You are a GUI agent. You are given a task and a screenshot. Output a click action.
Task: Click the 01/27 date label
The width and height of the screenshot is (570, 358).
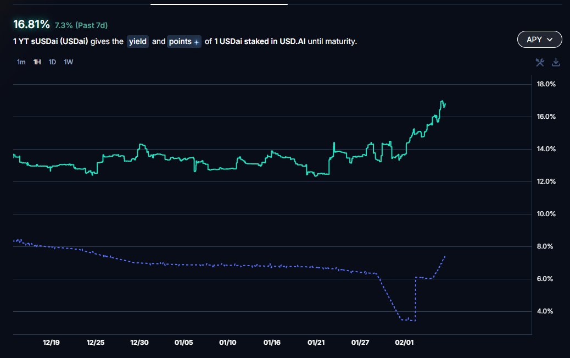(x=360, y=343)
